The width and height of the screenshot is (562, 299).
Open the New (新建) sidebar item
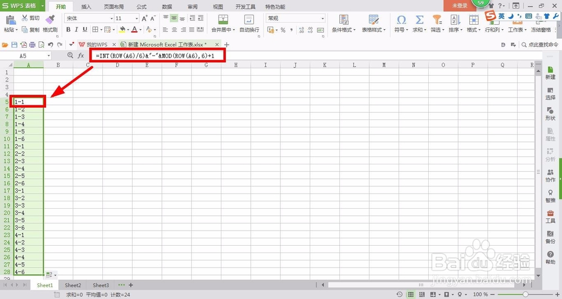(550, 72)
